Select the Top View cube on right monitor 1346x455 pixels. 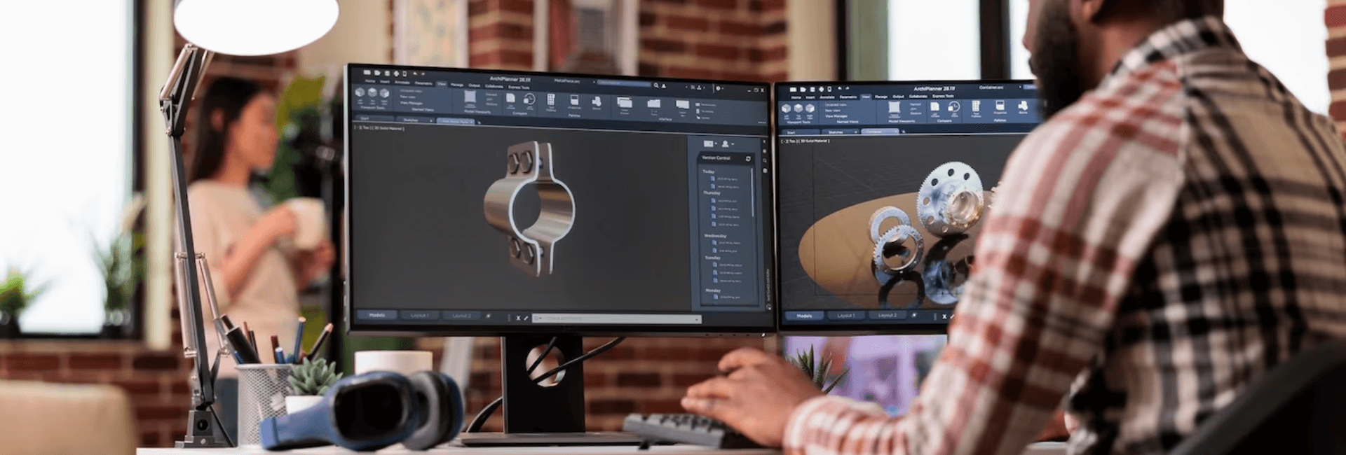click(798, 108)
